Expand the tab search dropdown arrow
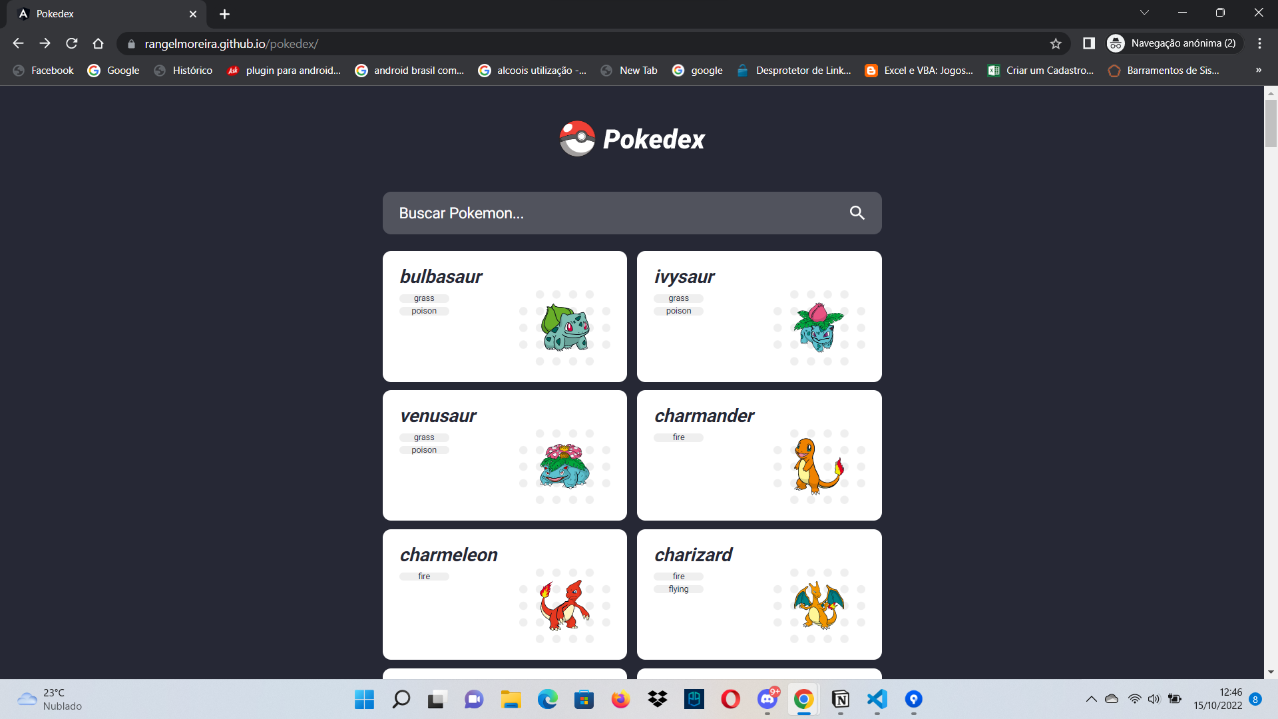 1144,13
